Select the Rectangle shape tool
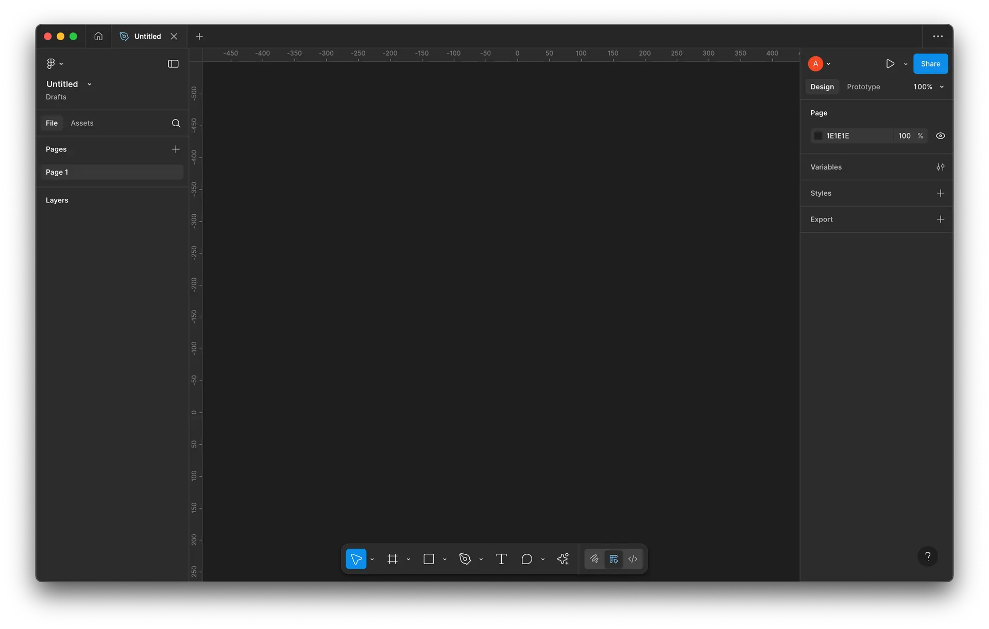This screenshot has width=989, height=629. click(429, 559)
